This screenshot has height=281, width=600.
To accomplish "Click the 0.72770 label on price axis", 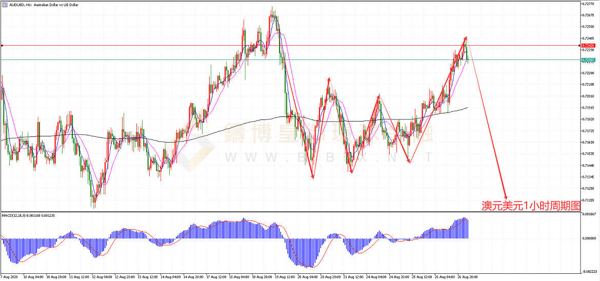I will point(589,4).
